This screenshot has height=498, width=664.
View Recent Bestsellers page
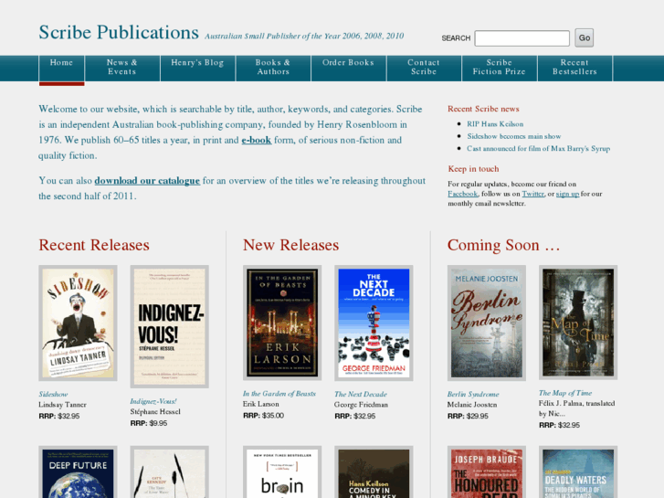tap(574, 68)
